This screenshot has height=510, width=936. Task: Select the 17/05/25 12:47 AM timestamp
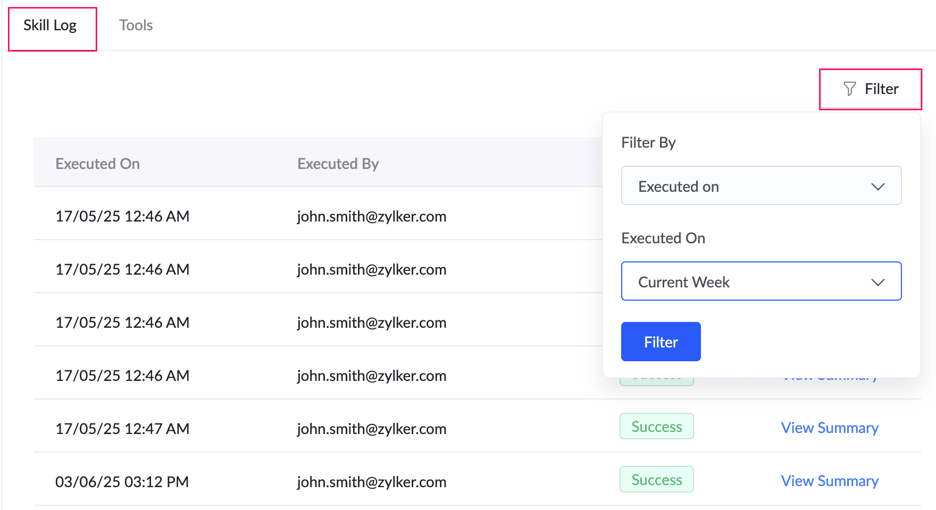pyautogui.click(x=122, y=429)
